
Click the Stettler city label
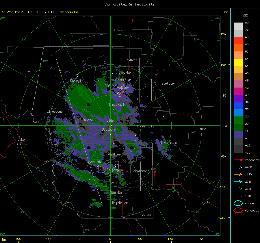point(168,84)
